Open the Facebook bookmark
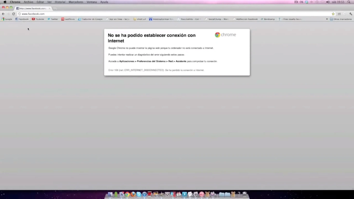The width and height of the screenshot is (354, 199). tap(22, 19)
